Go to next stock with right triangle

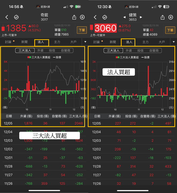coord(141,17)
